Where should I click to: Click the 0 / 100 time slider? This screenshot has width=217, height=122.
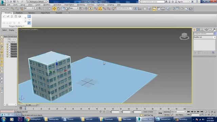pyautogui.click(x=28, y=105)
